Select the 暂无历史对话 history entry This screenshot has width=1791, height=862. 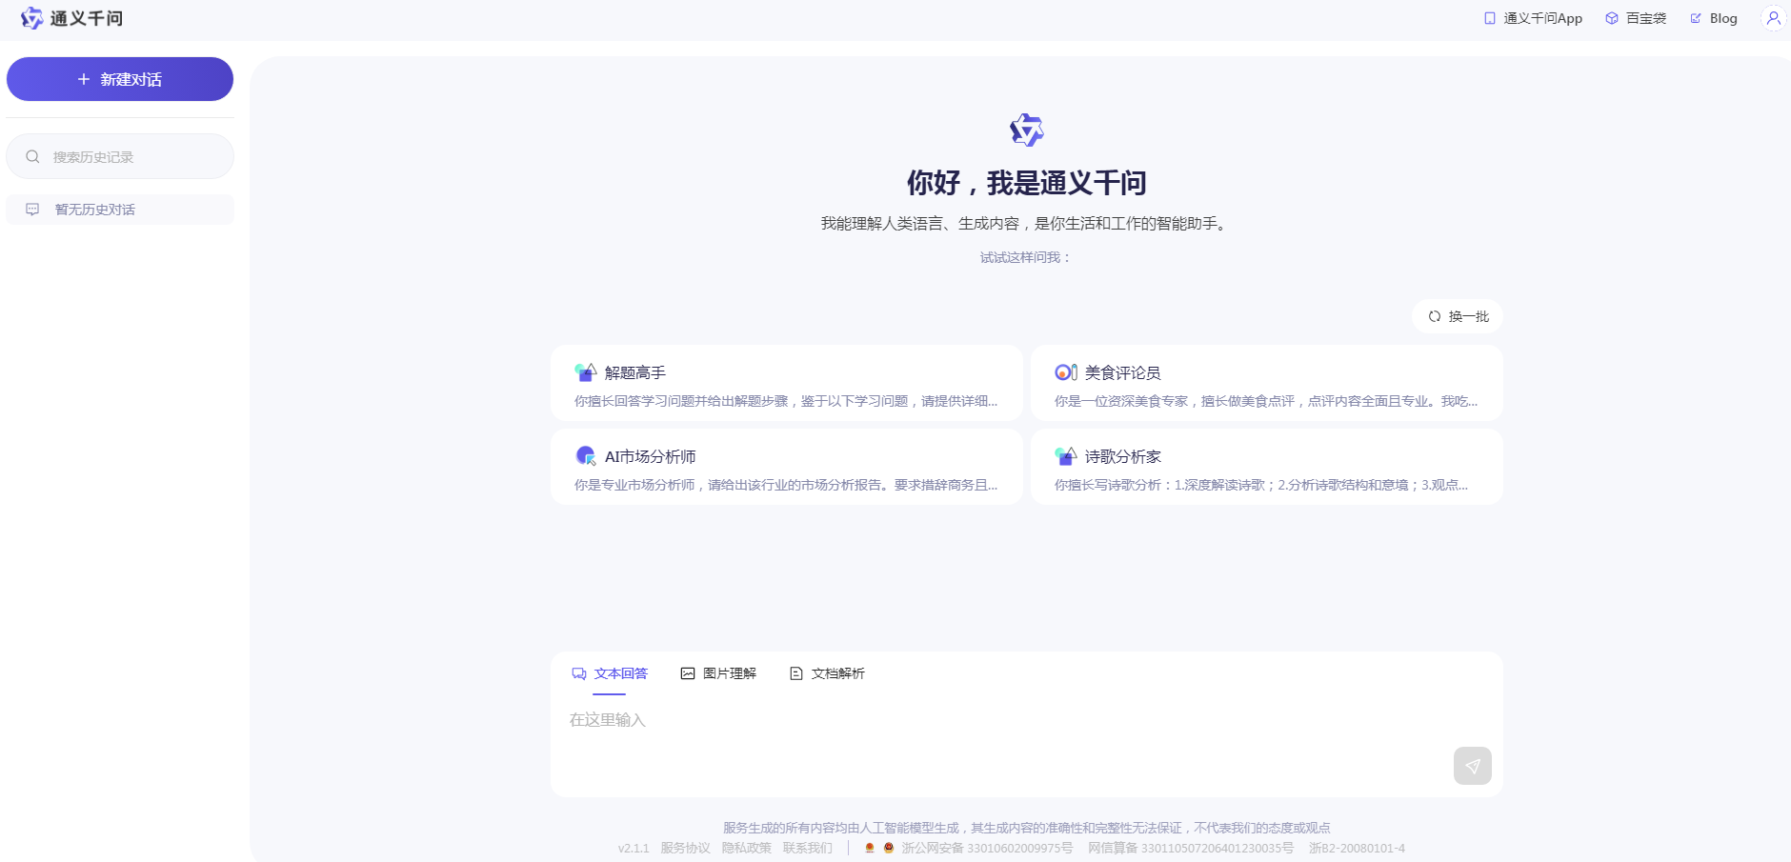point(120,210)
